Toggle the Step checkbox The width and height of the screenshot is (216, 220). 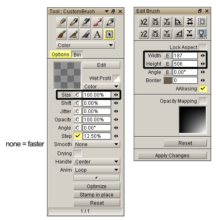click(78, 136)
